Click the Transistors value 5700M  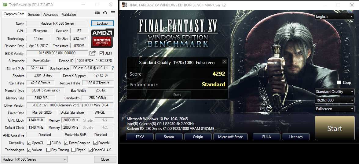(79, 46)
